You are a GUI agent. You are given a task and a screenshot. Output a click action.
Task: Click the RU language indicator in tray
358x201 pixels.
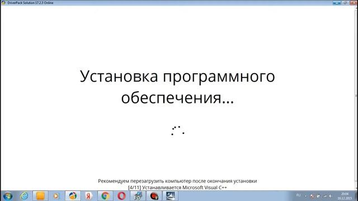coord(298,195)
